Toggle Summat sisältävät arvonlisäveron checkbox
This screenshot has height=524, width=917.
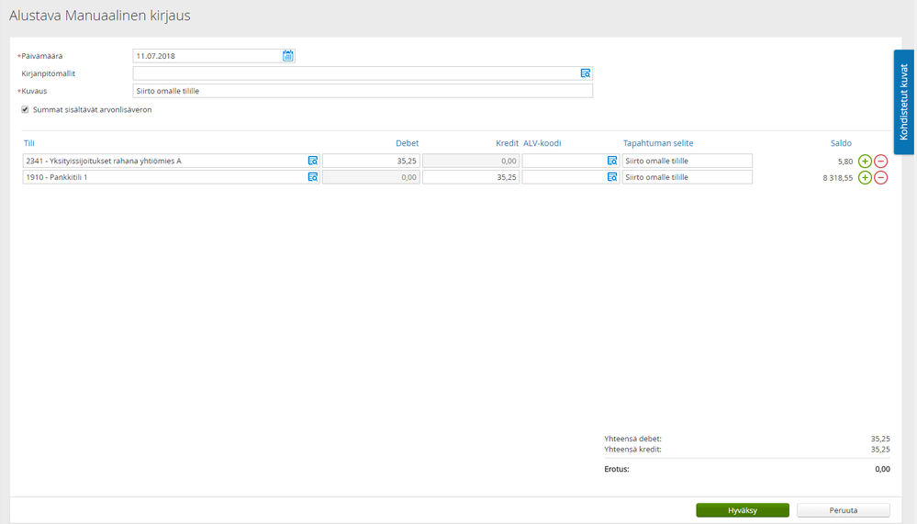pyautogui.click(x=25, y=109)
